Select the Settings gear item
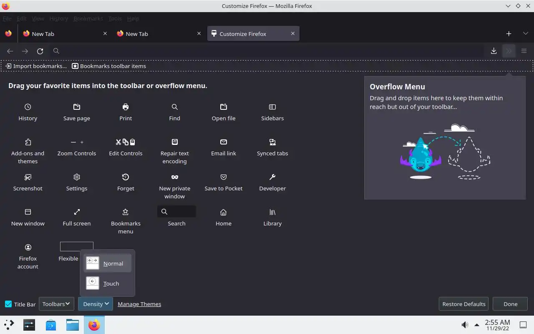The width and height of the screenshot is (534, 334). pyautogui.click(x=77, y=182)
